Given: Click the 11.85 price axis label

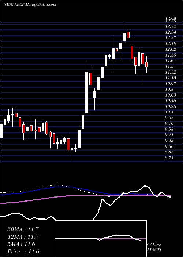Looking at the screenshot, I should (x=171, y=55).
